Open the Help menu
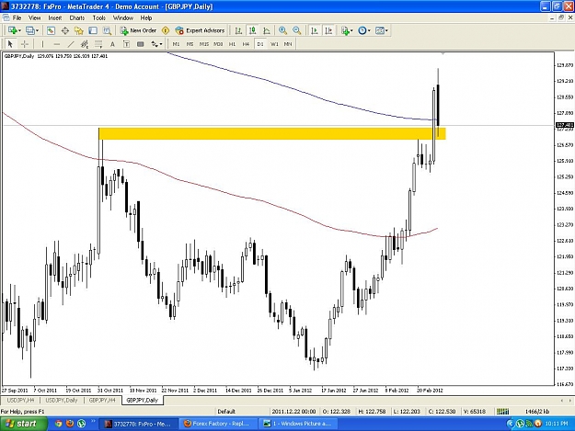This screenshot has height=431, width=575. 146,18
